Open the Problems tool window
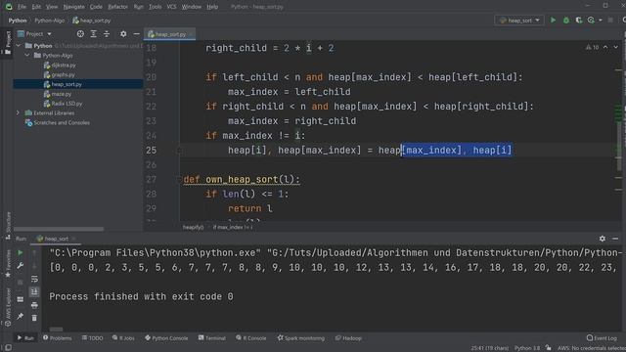The height and width of the screenshot is (352, 626). tap(57, 338)
